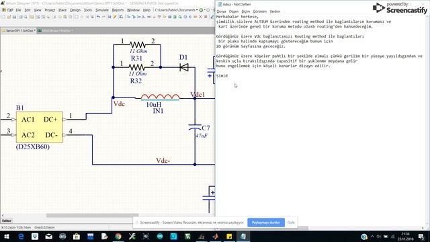Image resolution: width=430 pixels, height=242 pixels.
Task: Click the Cross Probe pencil icon
Action: click(114, 17)
